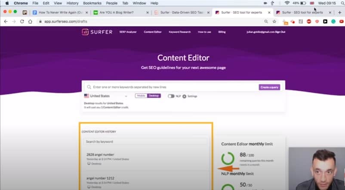Click the browser Forward arrow
Viewport: 345px width, 190px height.
pyautogui.click(x=14, y=21)
